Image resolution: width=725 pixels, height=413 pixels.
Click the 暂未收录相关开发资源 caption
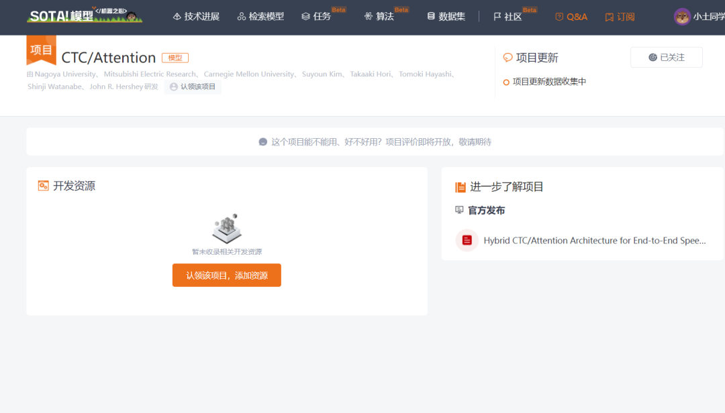pos(227,252)
